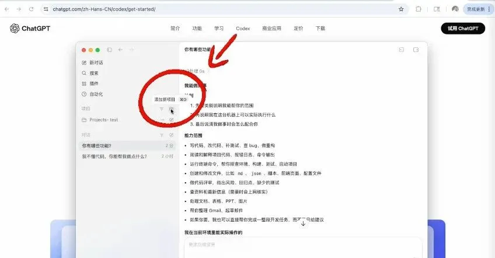
Task: Click the 做代码评审 bullet line
Action: point(235,183)
